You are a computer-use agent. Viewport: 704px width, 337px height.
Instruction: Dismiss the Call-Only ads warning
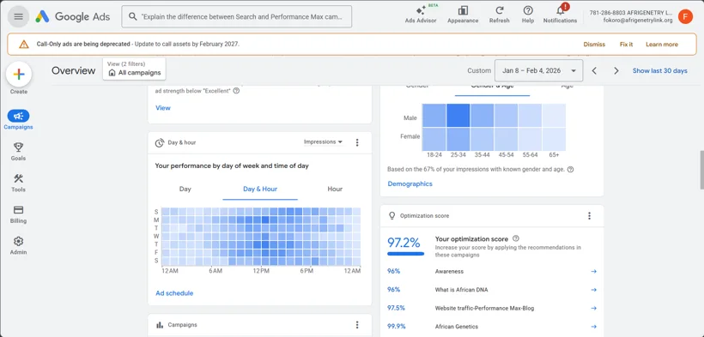point(594,45)
